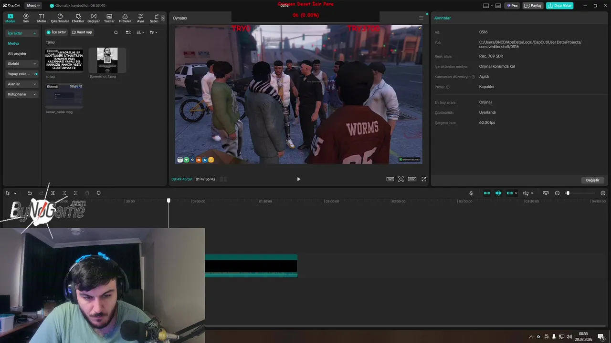Screen dimensions: 611x343
Task: Expand the Alanlar section
Action: pos(21,84)
